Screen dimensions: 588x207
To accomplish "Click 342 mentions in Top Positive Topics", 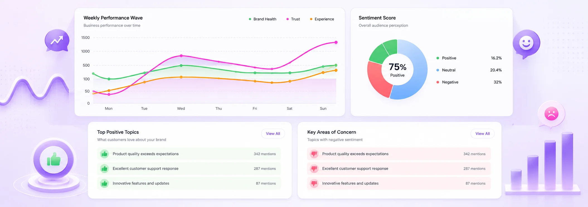I will pyautogui.click(x=265, y=154).
